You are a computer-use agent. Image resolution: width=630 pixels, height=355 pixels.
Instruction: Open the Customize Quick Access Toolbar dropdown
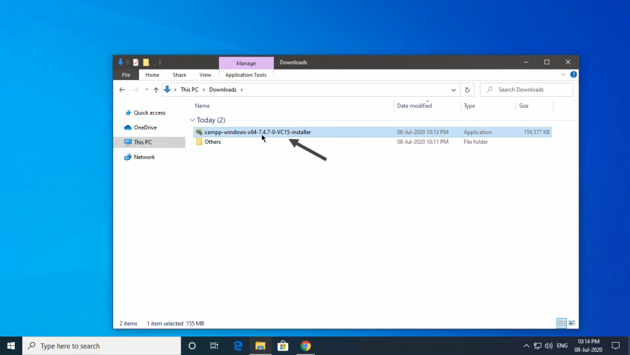point(154,63)
